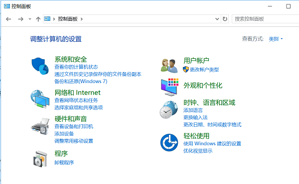Open 网络和 Internet category link
The height and width of the screenshot is (184, 299).
[x=77, y=92]
